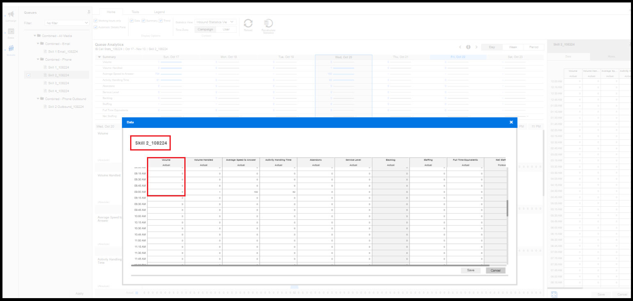Uncheck the Skill 2_108224 queue checkbox
The height and width of the screenshot is (301, 633).
pyautogui.click(x=28, y=75)
